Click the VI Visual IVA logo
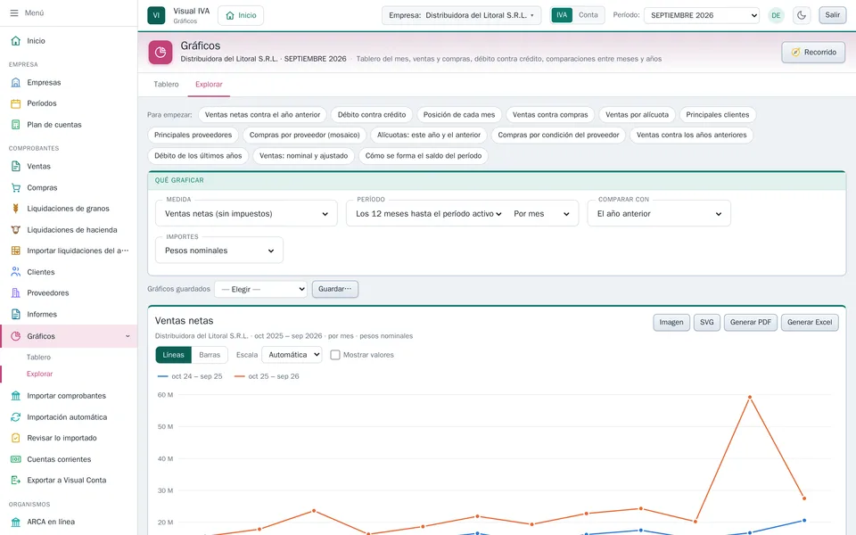Image resolution: width=856 pixels, height=535 pixels. tap(156, 15)
